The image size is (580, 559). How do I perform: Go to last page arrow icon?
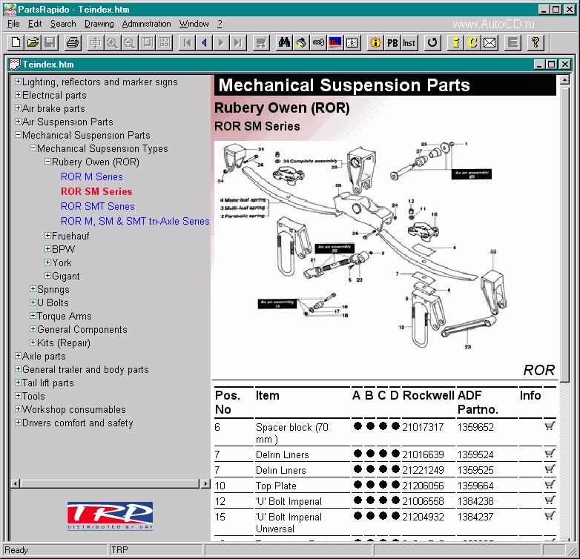coord(238,43)
